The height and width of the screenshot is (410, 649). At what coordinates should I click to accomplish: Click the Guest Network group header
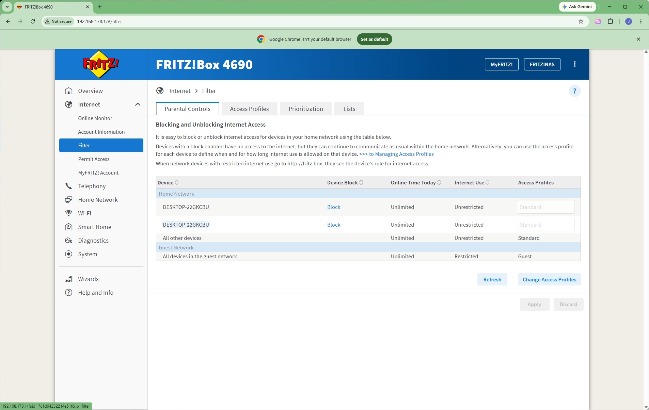[x=368, y=247]
